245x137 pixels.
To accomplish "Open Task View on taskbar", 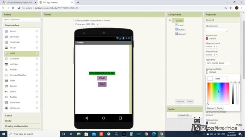I will pos(71,134).
